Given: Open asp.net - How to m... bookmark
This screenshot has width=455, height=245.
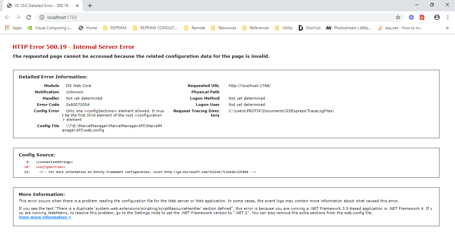Looking at the screenshot, I should click(x=400, y=28).
